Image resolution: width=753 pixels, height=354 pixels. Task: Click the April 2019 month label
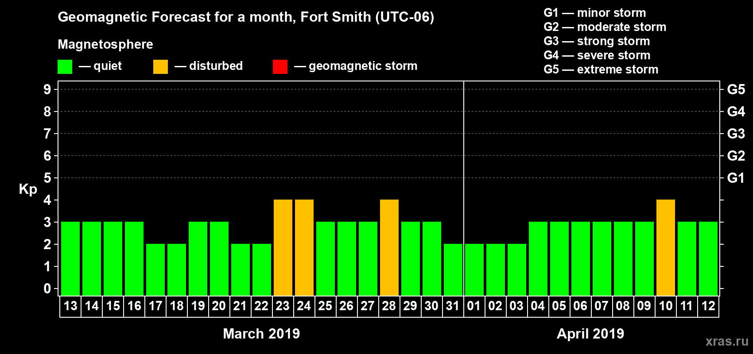coord(590,334)
